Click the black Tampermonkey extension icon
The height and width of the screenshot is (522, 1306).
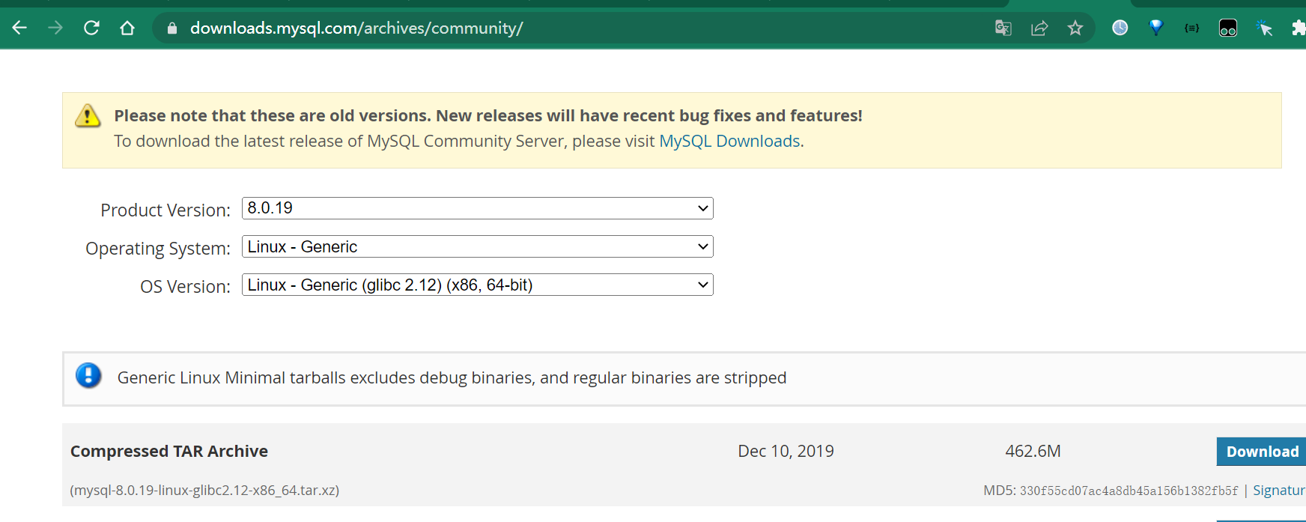tap(1228, 28)
